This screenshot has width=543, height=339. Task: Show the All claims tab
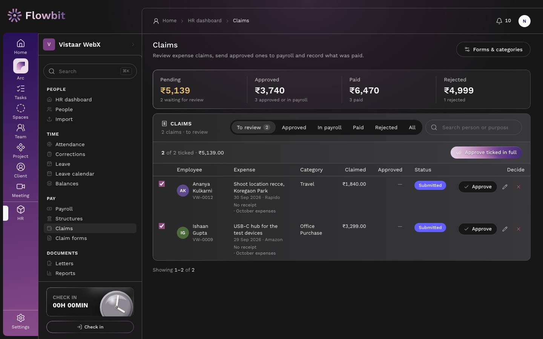click(412, 127)
